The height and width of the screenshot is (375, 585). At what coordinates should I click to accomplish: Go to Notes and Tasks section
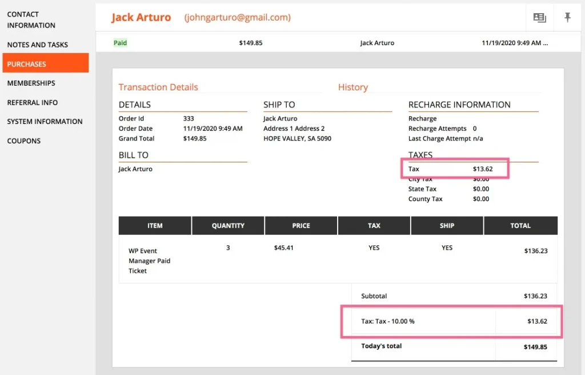click(38, 45)
